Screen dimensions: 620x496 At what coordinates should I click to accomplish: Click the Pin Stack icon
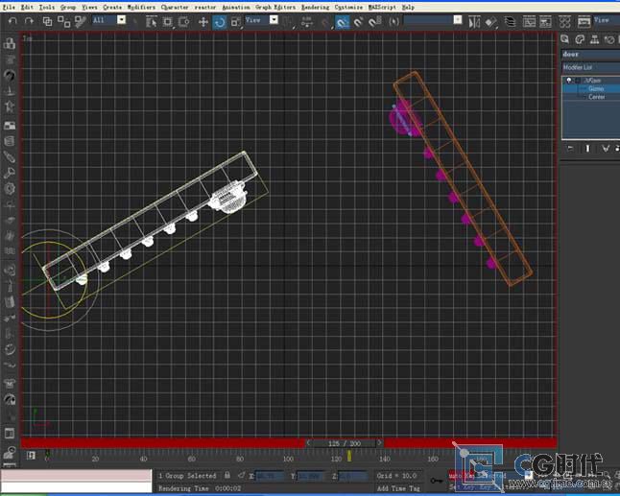click(570, 149)
